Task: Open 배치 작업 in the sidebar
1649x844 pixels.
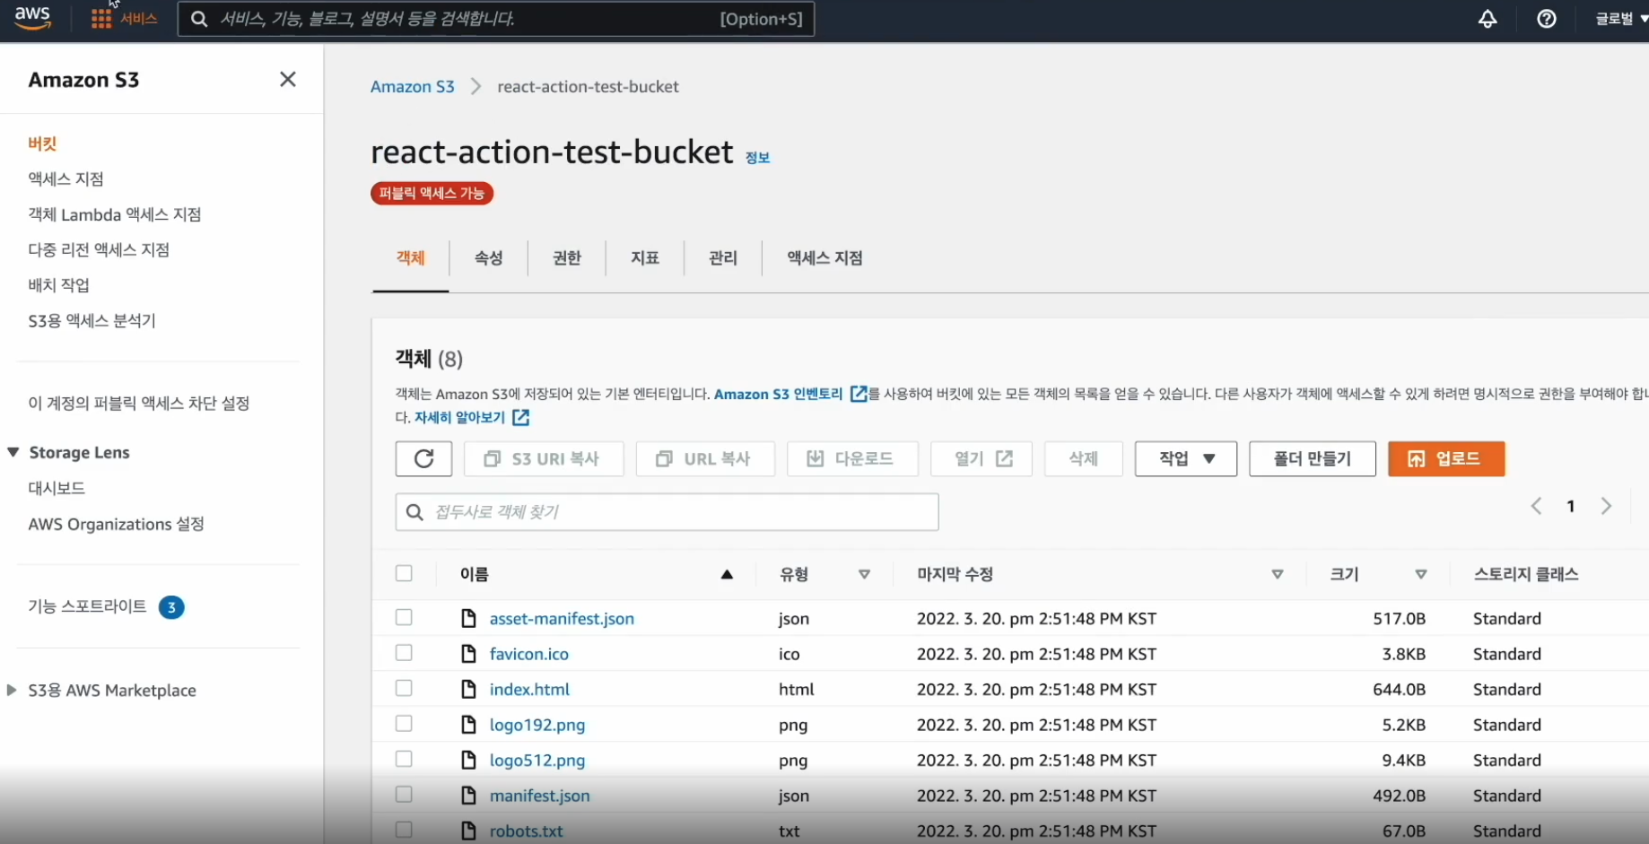Action: [58, 285]
